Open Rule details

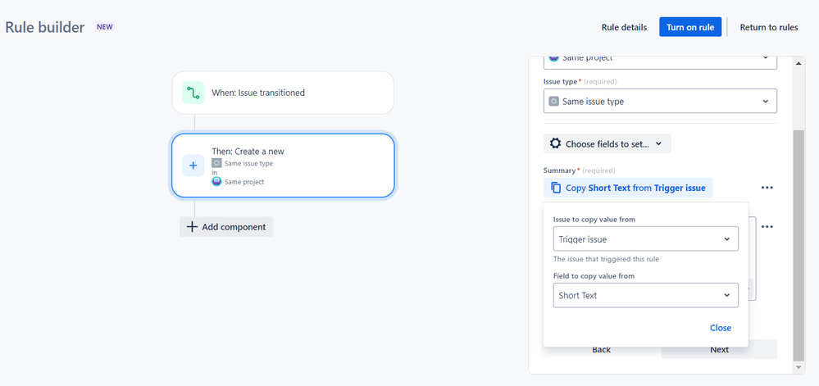(x=624, y=27)
